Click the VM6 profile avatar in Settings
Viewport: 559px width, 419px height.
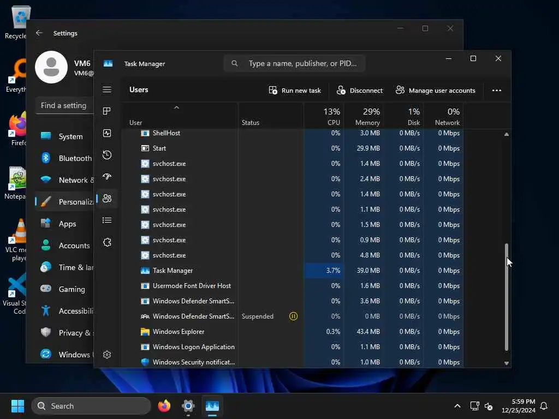click(x=51, y=67)
